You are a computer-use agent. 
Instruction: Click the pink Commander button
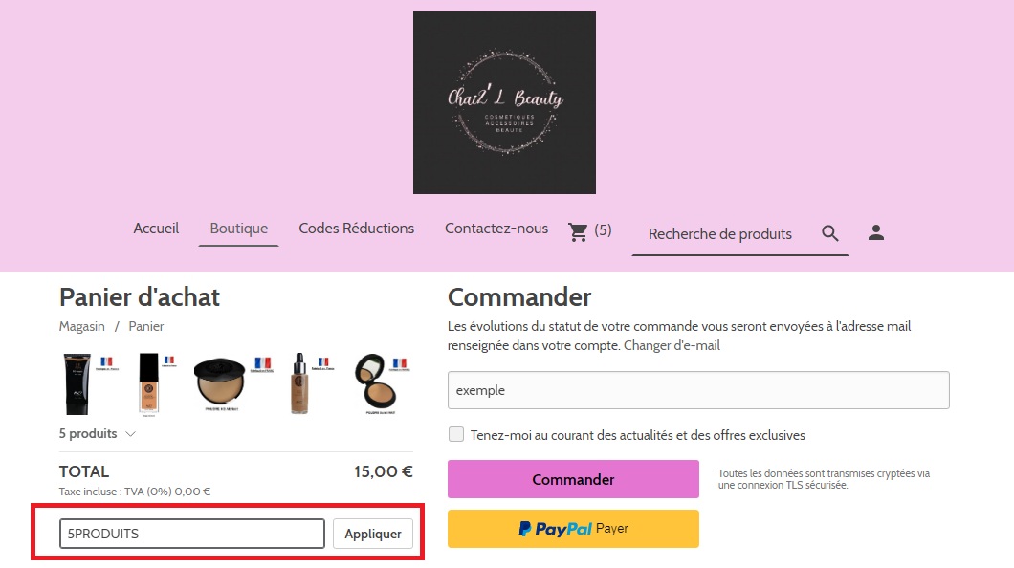573,479
